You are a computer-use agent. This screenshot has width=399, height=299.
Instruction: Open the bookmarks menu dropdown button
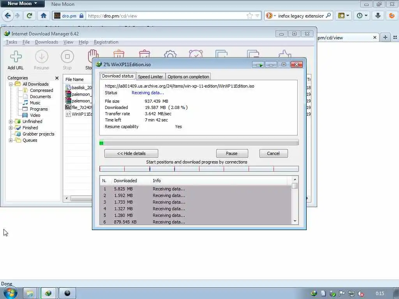point(344,16)
